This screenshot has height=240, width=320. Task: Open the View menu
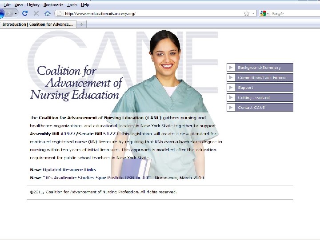pyautogui.click(x=19, y=4)
